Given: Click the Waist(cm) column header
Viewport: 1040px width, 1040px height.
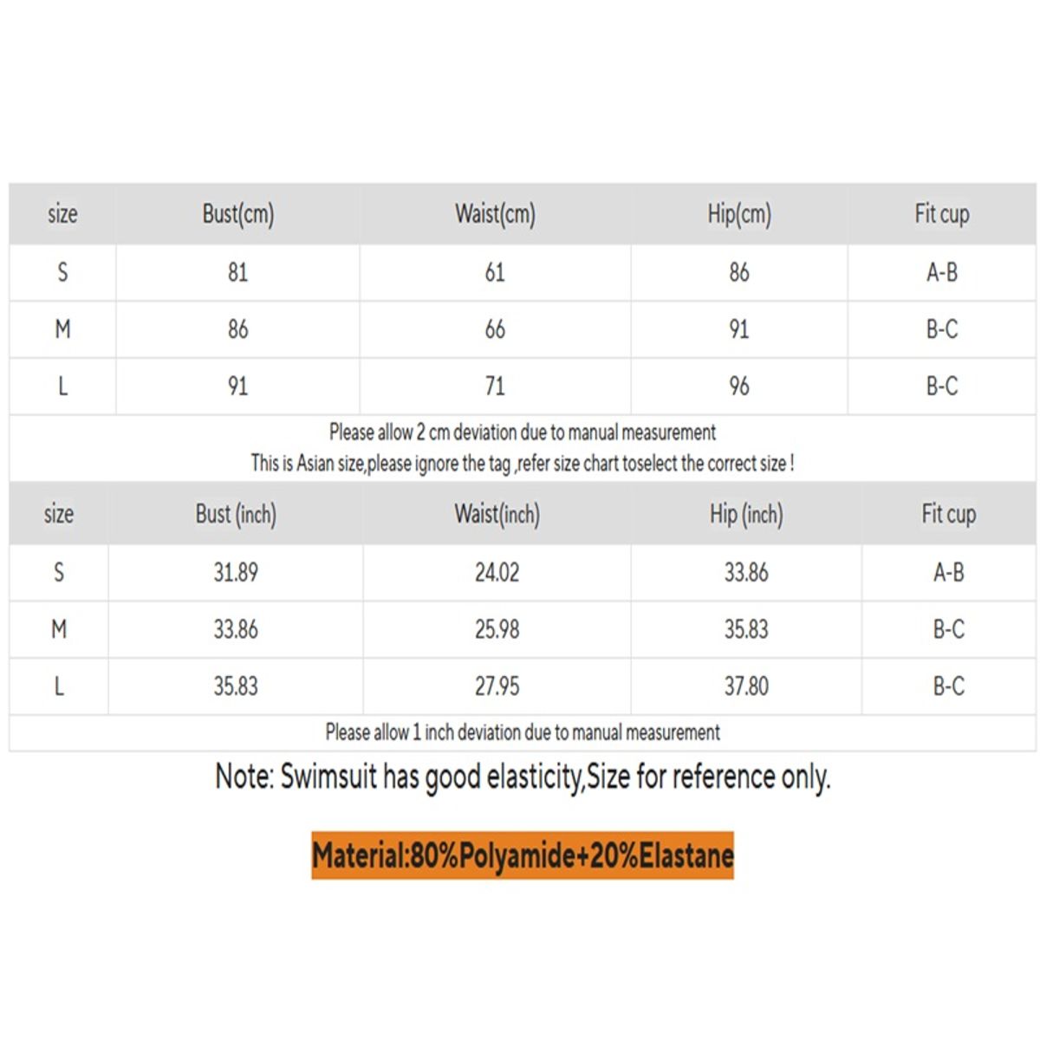Looking at the screenshot, I should pos(495,214).
